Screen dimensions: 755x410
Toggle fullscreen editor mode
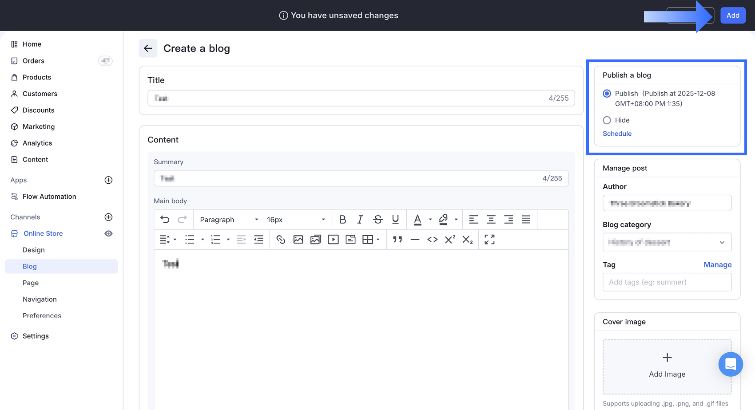[x=489, y=240]
